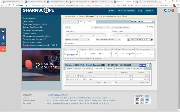
Task: Click browser back arrow
Action: tap(2, 5)
